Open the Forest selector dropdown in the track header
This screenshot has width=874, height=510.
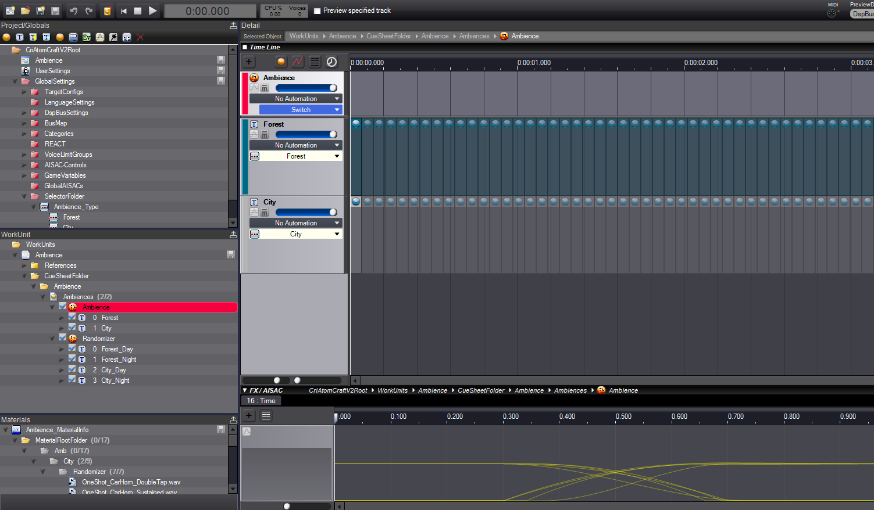[x=295, y=156]
